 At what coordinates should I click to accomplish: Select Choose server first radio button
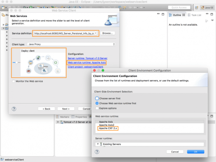tap(97, 98)
